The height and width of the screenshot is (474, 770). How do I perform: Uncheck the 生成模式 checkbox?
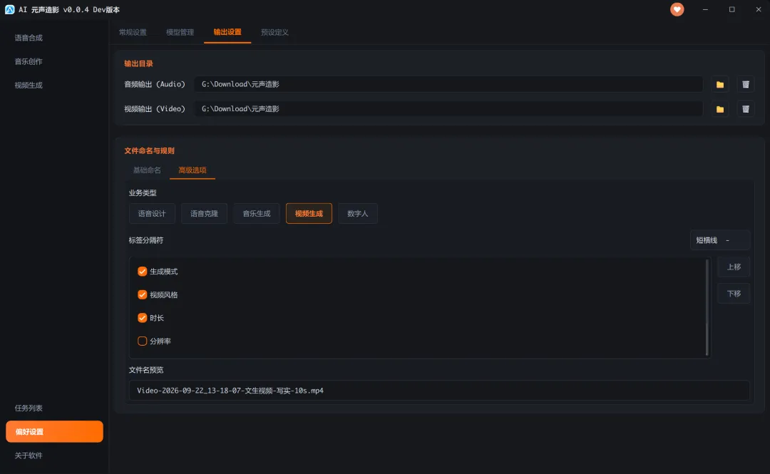[x=143, y=272]
